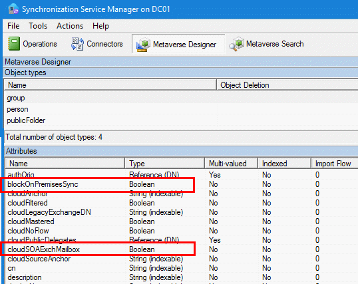358x284 pixels.
Task: Click Boolean type of cloudMastered row
Action: tap(142, 221)
